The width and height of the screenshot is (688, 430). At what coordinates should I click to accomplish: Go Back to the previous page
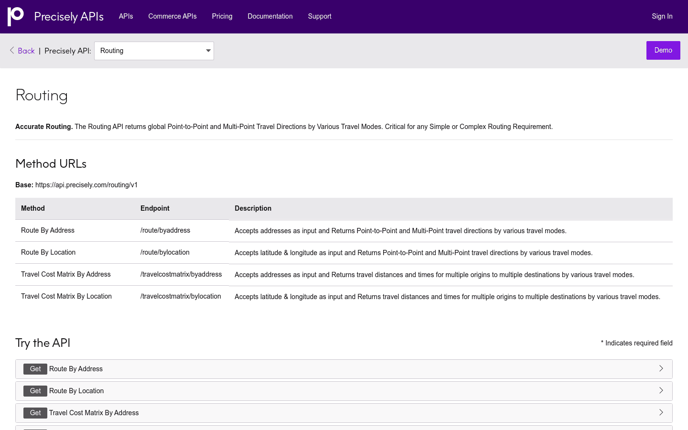[x=26, y=51]
